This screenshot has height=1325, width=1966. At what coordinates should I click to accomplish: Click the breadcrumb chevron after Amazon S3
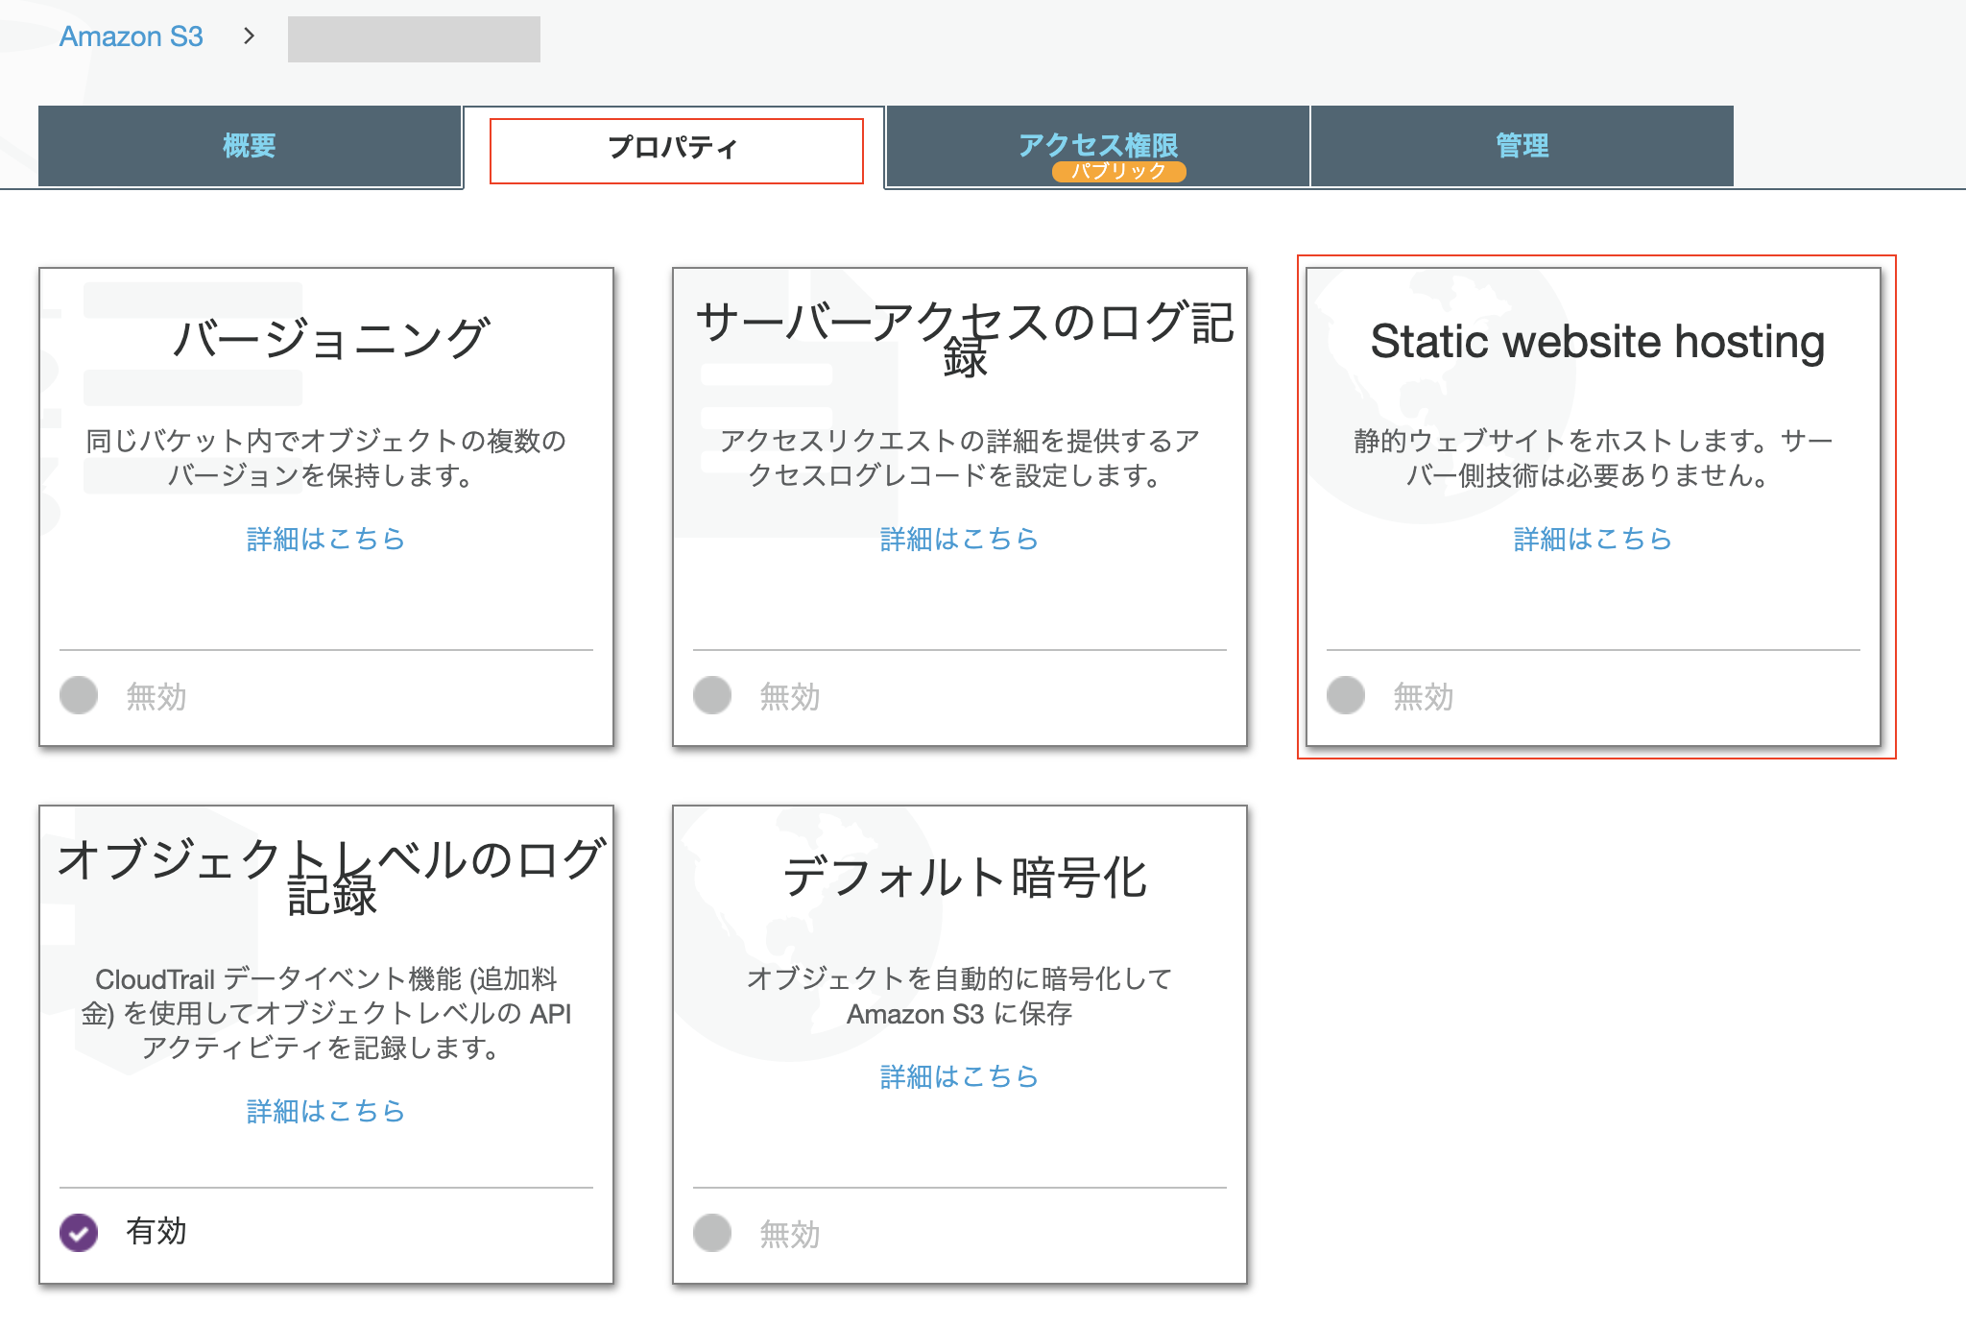[x=250, y=36]
